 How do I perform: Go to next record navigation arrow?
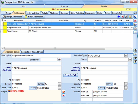135,58
